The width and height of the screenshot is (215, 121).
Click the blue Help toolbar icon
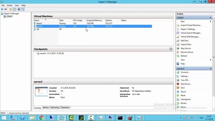tap(19, 9)
